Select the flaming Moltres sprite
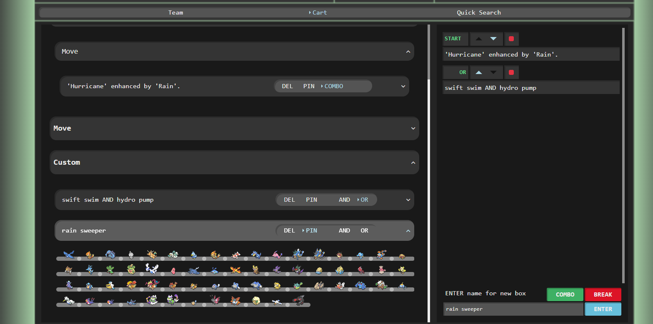Image resolution: width=653 pixels, height=324 pixels. [235, 270]
